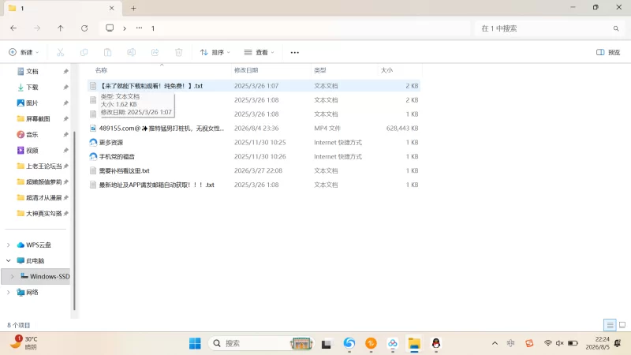Screen dimensions: 631x355
Task: Open the address bar breadcrumb ellipsis
Action: 140,28
